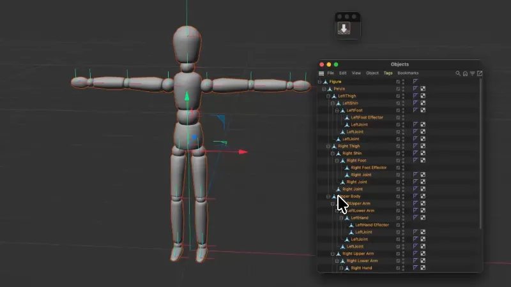Click the search icon in Objects panel

point(458,73)
